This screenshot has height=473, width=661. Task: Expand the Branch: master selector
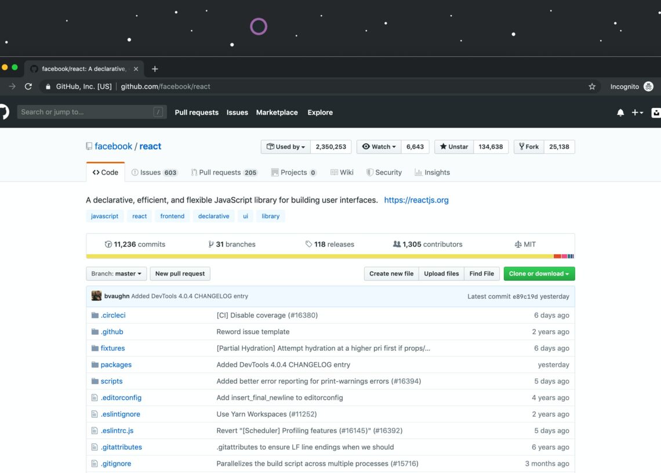pos(117,274)
